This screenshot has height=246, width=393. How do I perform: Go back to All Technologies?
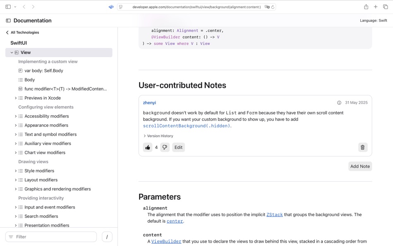pos(22,32)
